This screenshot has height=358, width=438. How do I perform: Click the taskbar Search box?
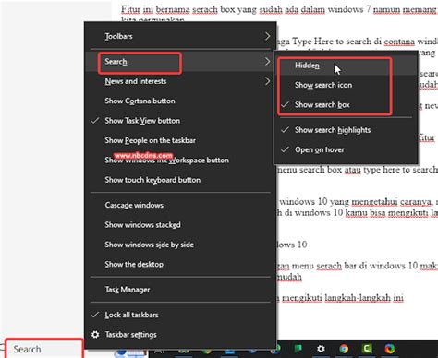[44, 349]
